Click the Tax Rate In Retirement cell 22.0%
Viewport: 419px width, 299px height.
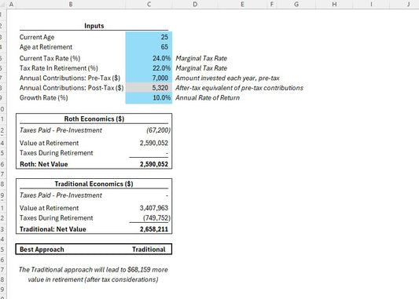pos(149,68)
